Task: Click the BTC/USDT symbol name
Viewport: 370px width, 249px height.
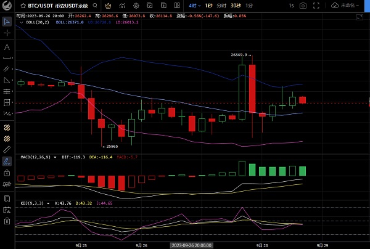Action: (39, 5)
